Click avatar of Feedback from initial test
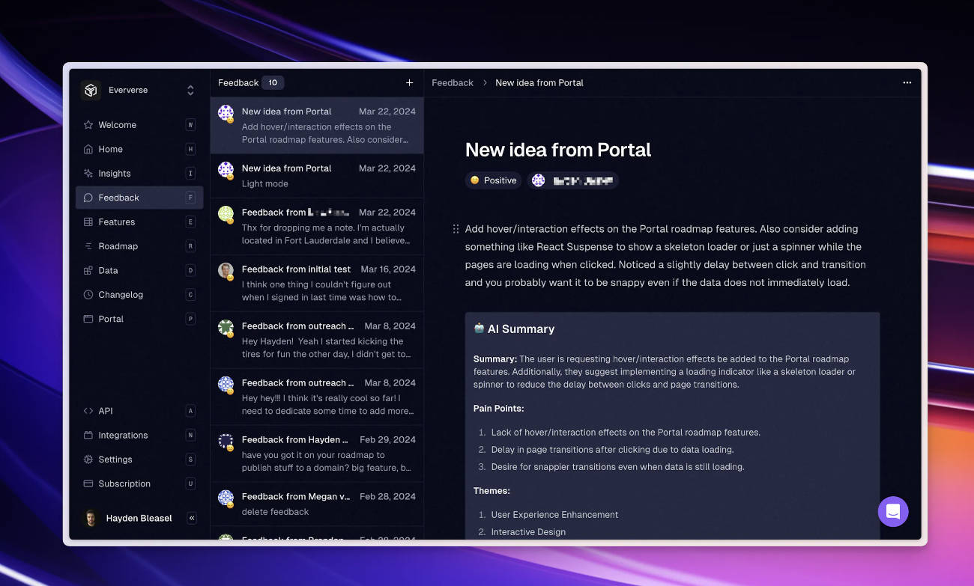Viewport: 974px width, 586px height. (226, 270)
